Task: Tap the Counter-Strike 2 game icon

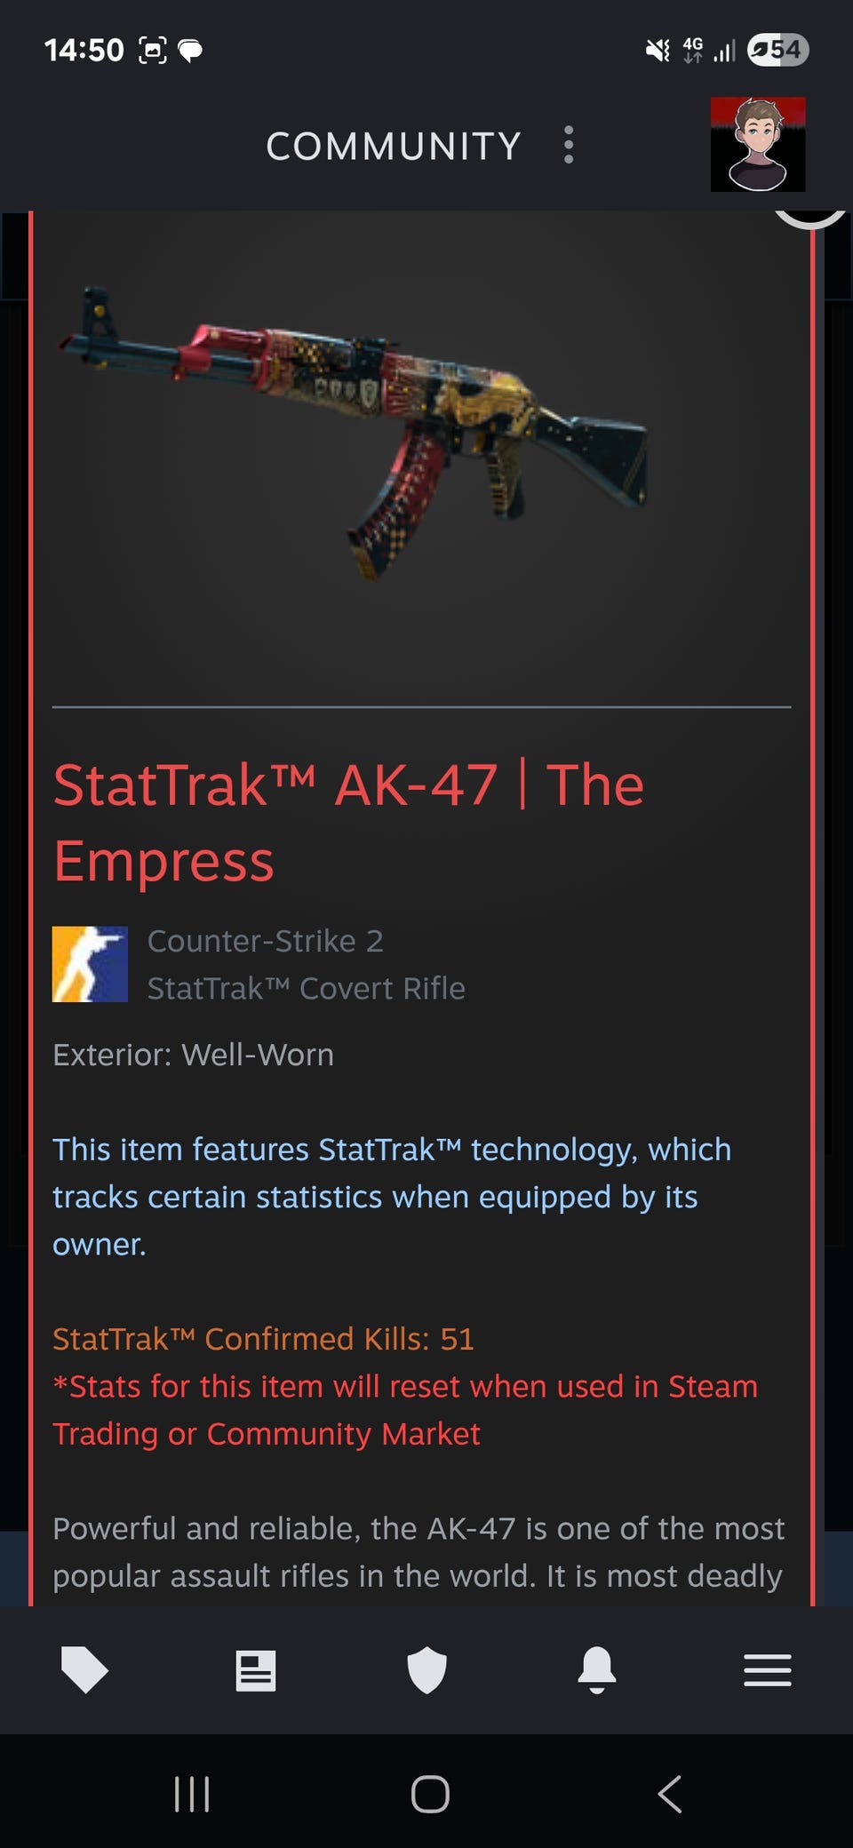Action: (90, 964)
